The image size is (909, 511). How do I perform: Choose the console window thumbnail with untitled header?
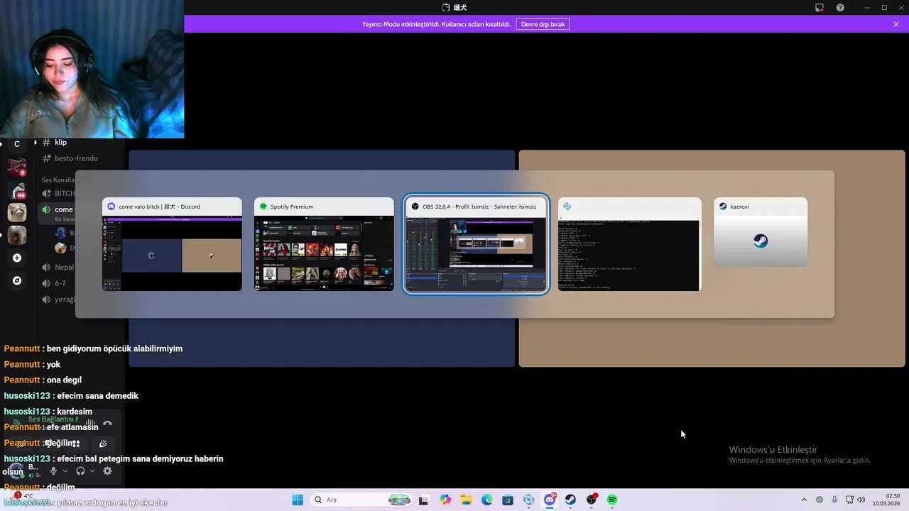[629, 244]
